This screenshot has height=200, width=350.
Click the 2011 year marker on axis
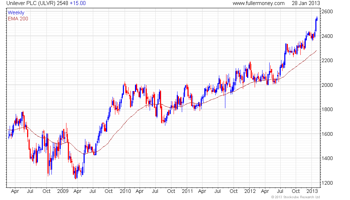pos(187,191)
